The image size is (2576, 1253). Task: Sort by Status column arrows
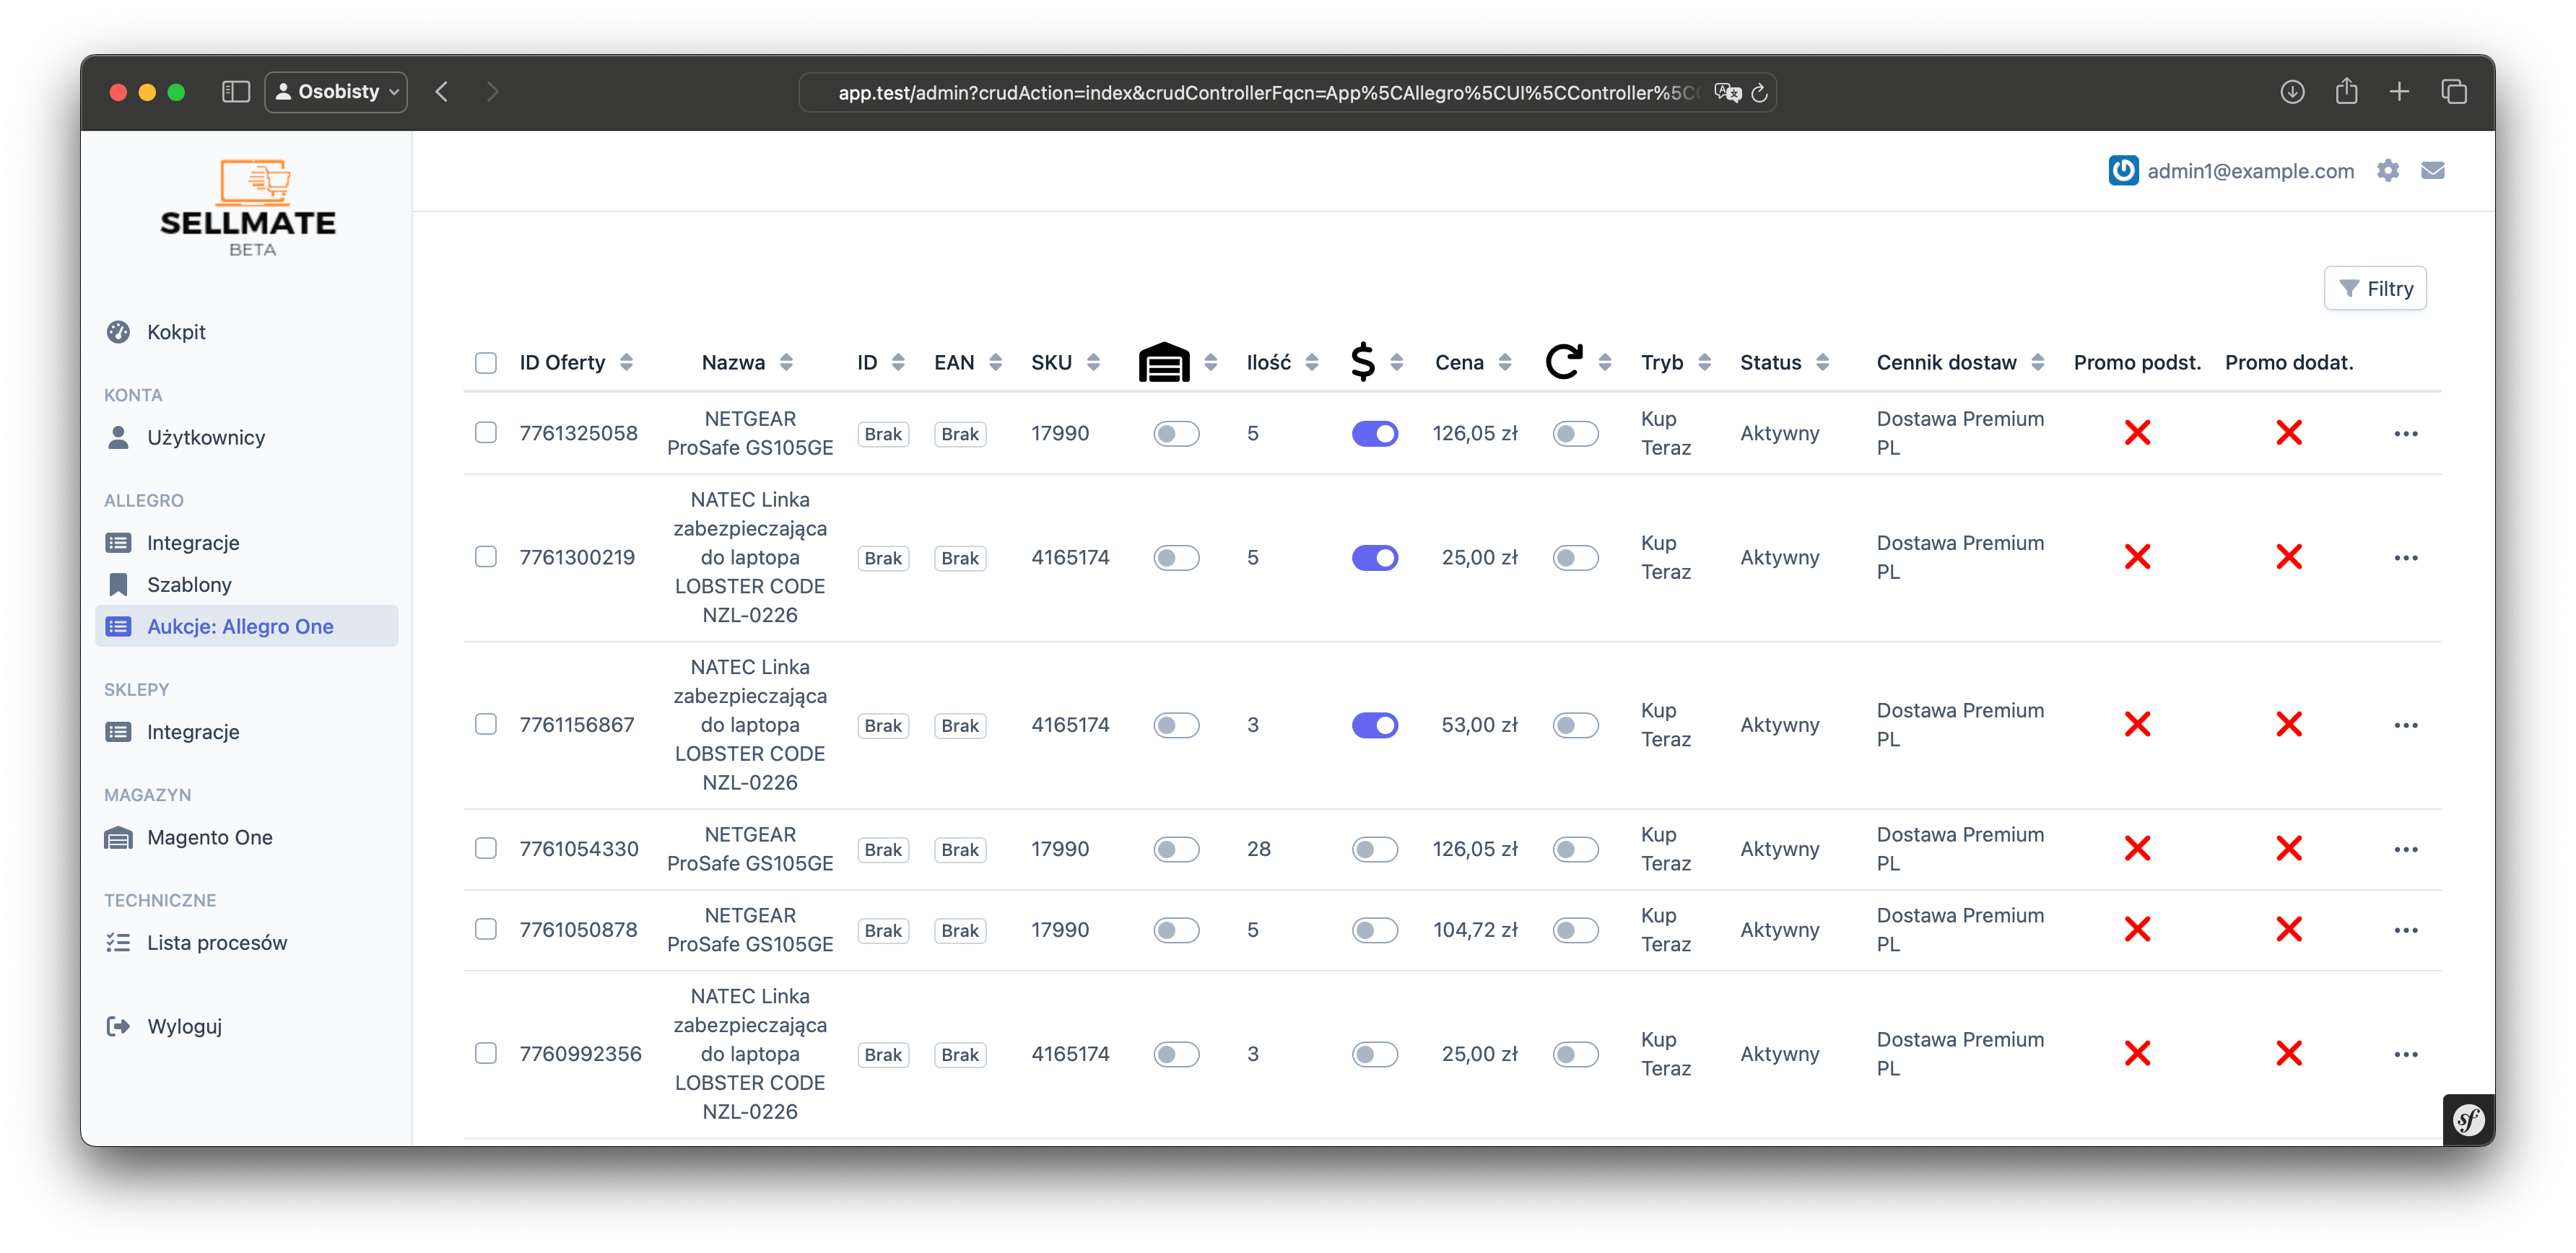pyautogui.click(x=1823, y=362)
